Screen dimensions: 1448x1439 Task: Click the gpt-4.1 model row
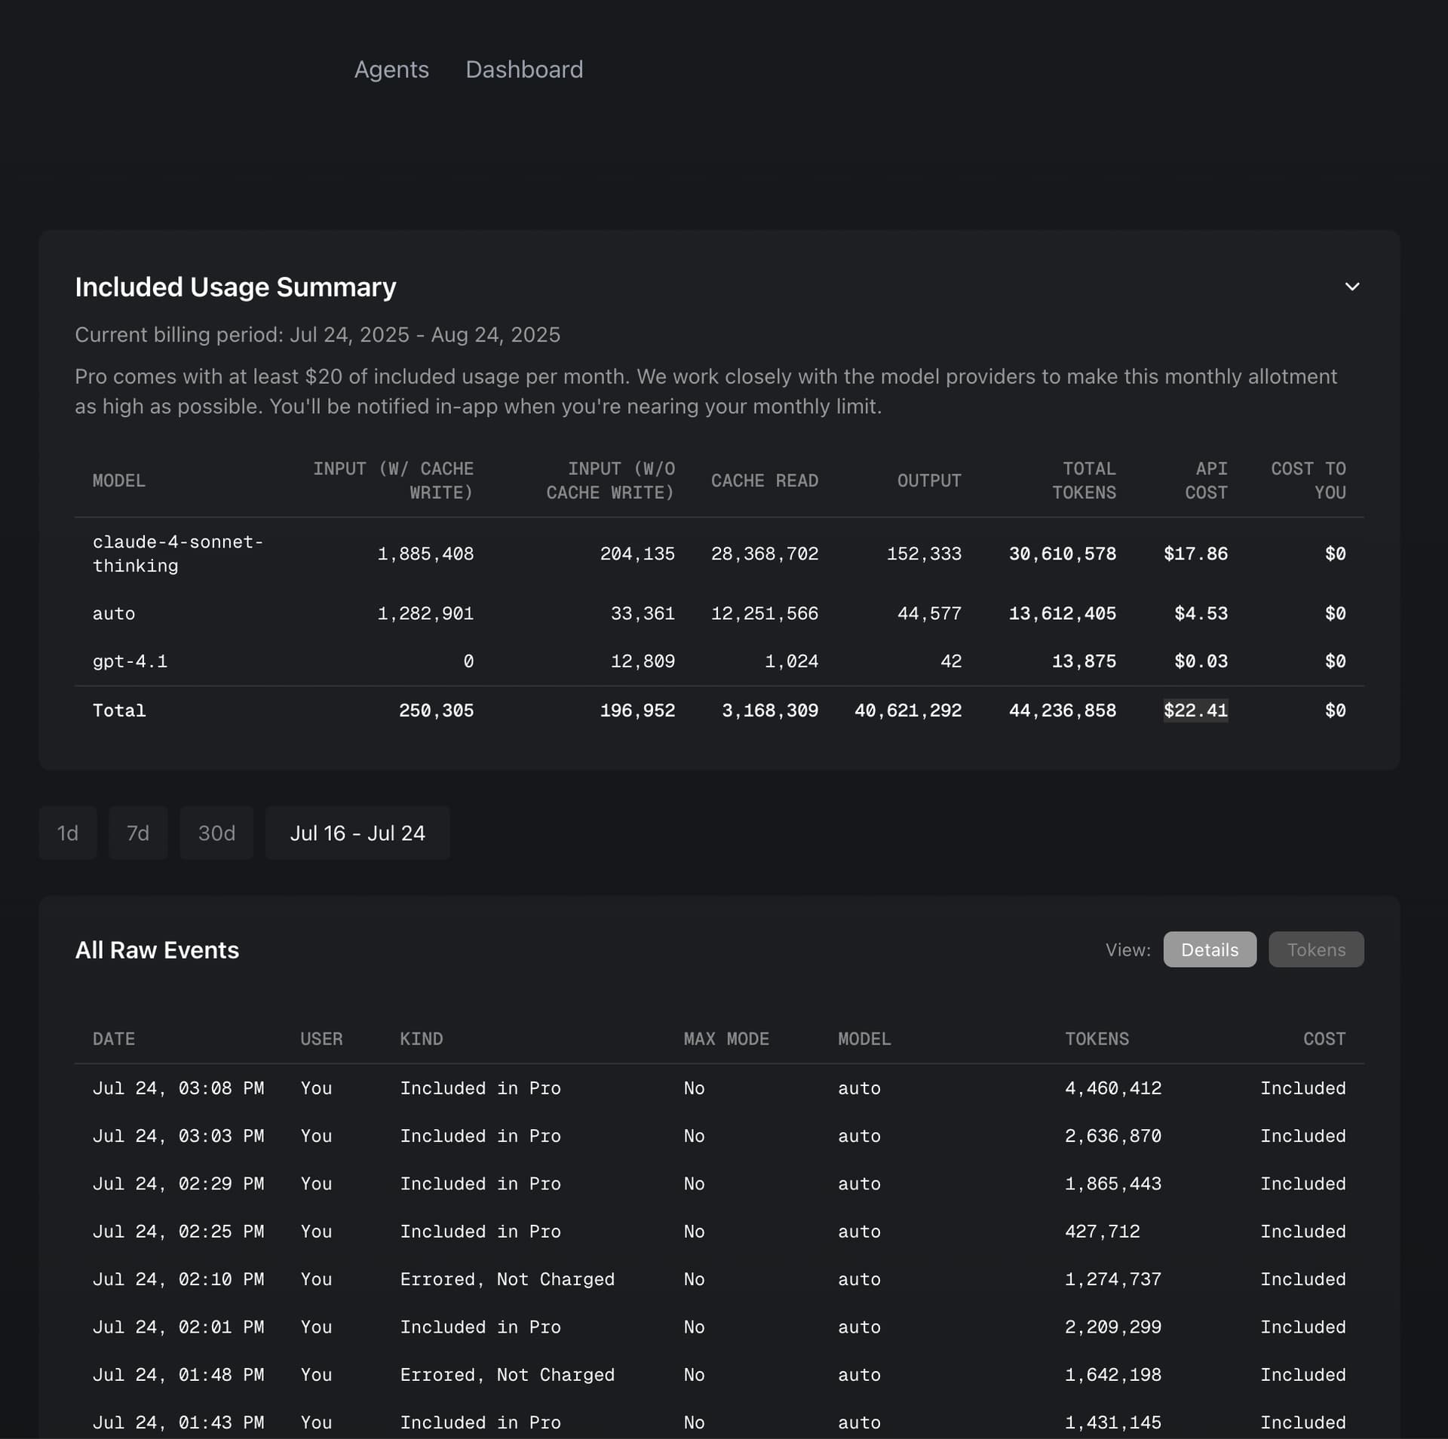pos(130,661)
